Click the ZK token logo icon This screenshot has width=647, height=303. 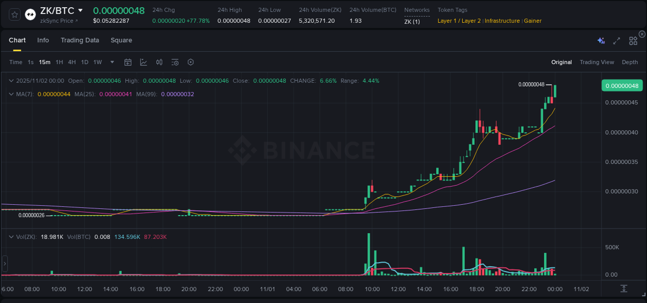pyautogui.click(x=30, y=14)
